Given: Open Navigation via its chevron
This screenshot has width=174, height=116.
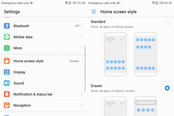Looking at the screenshot, I should 82,105.
